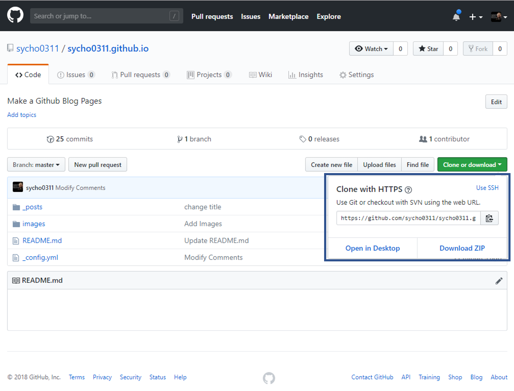Select the HTTPS clone URL field
Image resolution: width=514 pixels, height=391 pixels.
tap(409, 218)
